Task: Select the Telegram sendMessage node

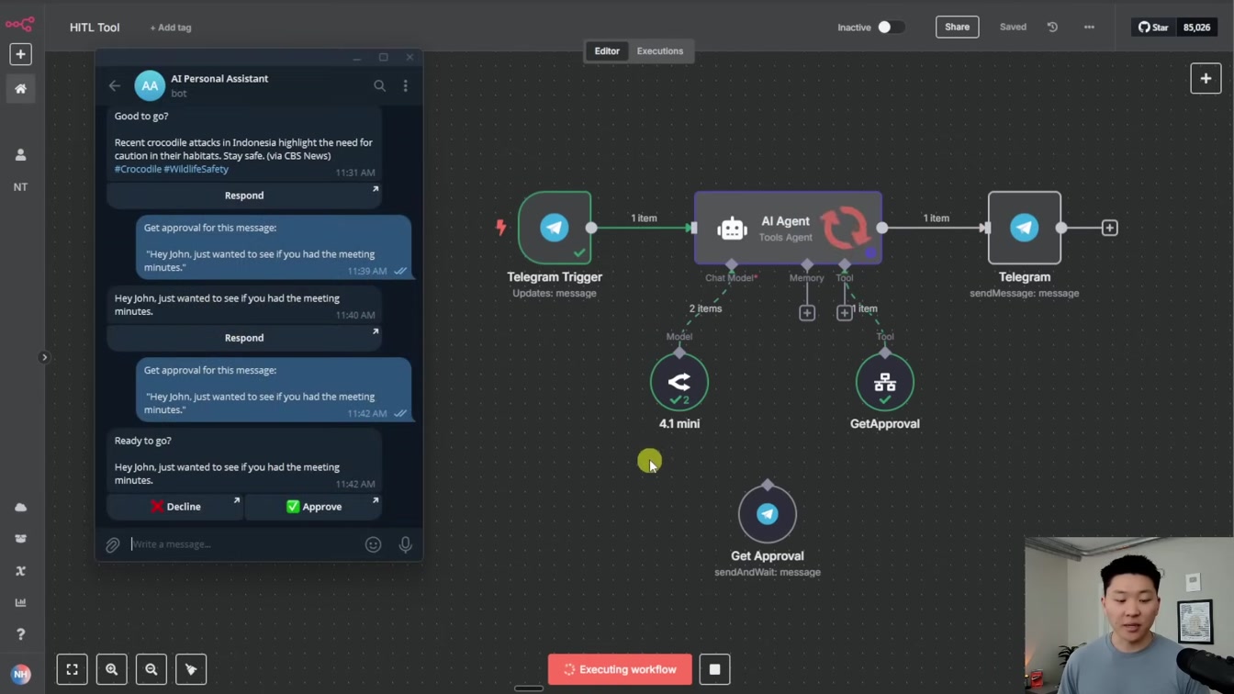Action: [x=1025, y=228]
